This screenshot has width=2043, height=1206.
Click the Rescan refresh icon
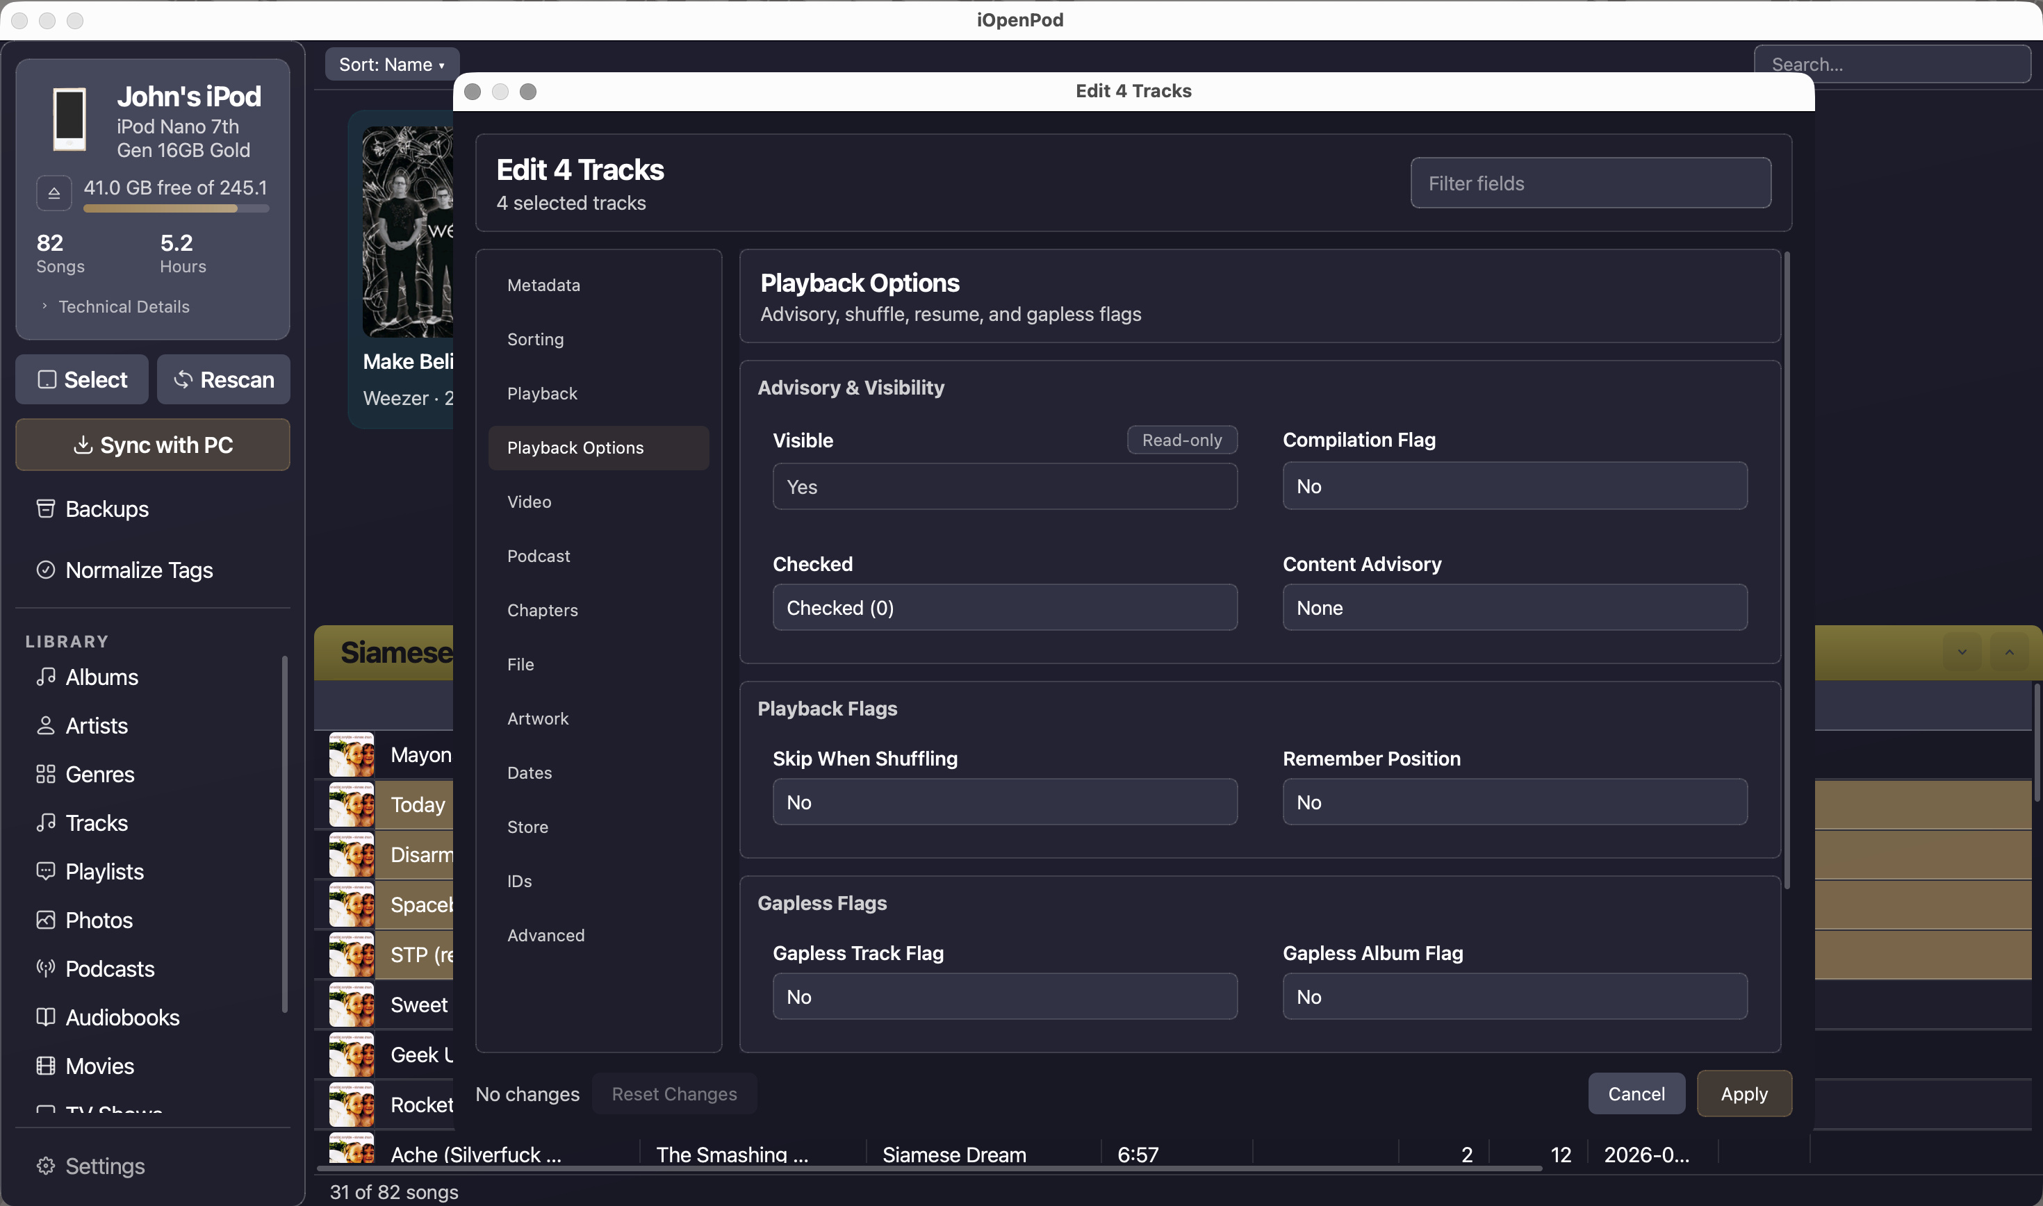pos(183,379)
